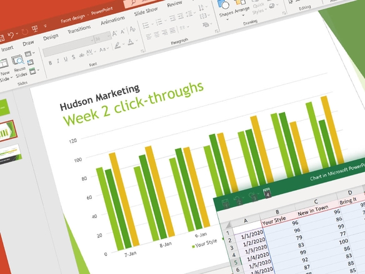Image resolution: width=365 pixels, height=274 pixels.
Task: Click the Increase List Level icon
Action: pyautogui.click(x=181, y=16)
